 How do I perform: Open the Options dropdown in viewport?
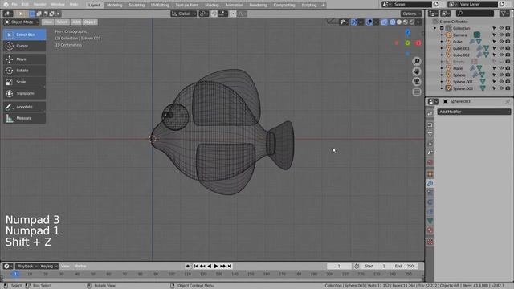click(411, 14)
